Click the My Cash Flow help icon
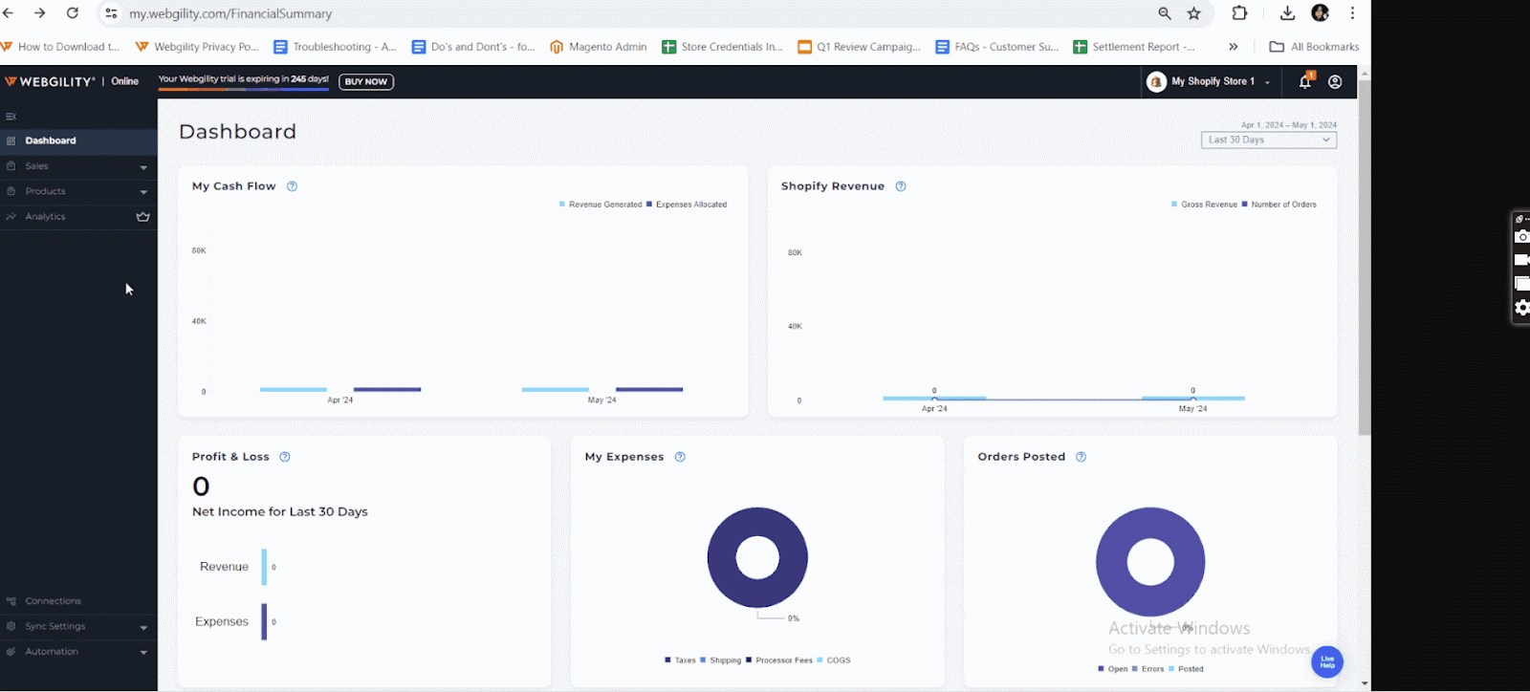 [x=292, y=186]
